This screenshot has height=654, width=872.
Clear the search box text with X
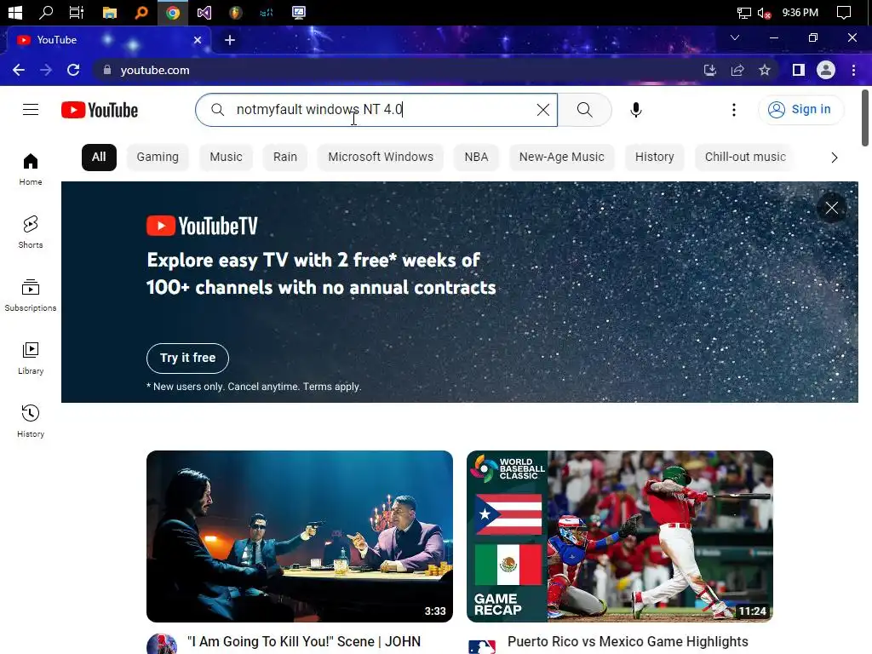(x=542, y=110)
